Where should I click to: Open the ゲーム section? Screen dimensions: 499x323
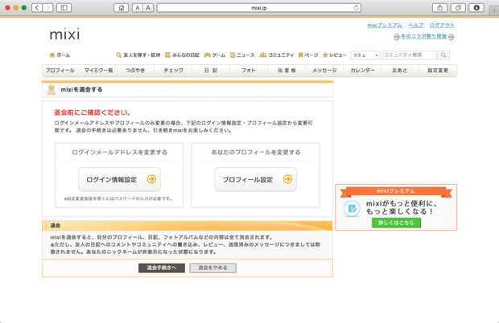[214, 55]
